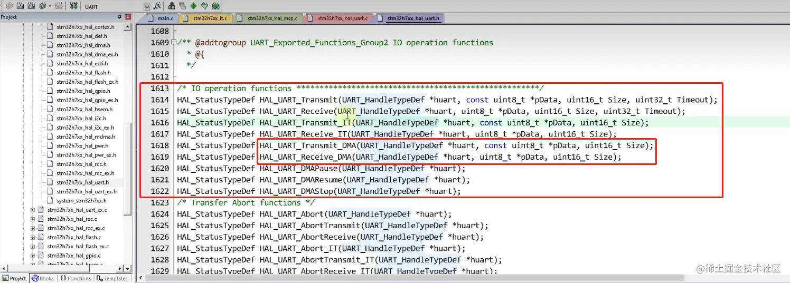Image resolution: width=790 pixels, height=283 pixels.
Task: Switch to the stm32h7xx_it.c tab
Action: [x=204, y=18]
